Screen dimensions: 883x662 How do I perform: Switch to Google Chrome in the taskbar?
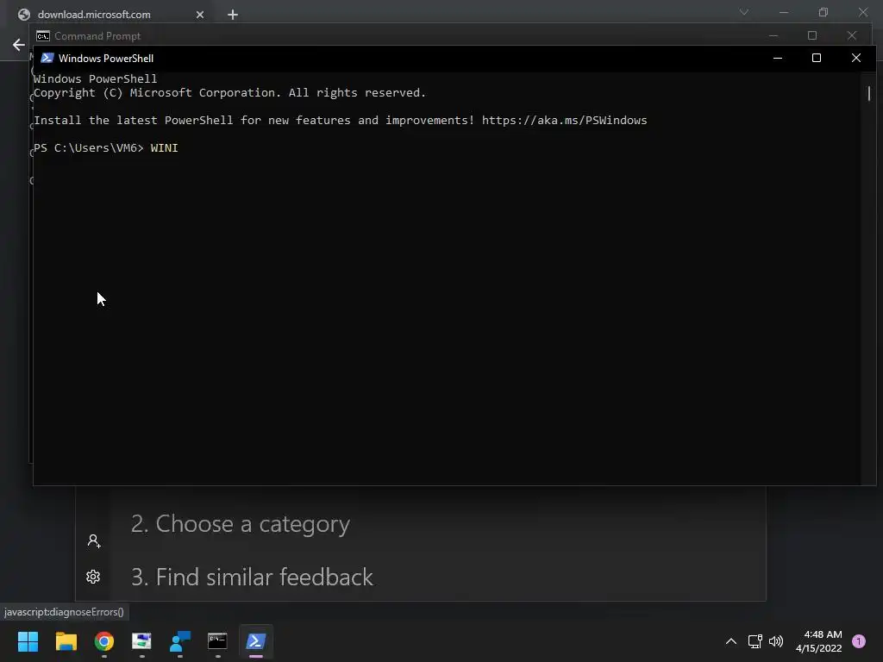104,641
